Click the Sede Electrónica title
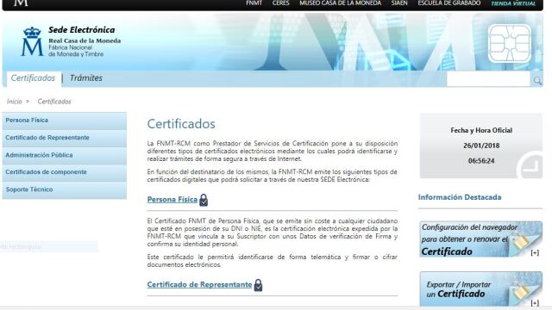The width and height of the screenshot is (552, 310). [82, 30]
